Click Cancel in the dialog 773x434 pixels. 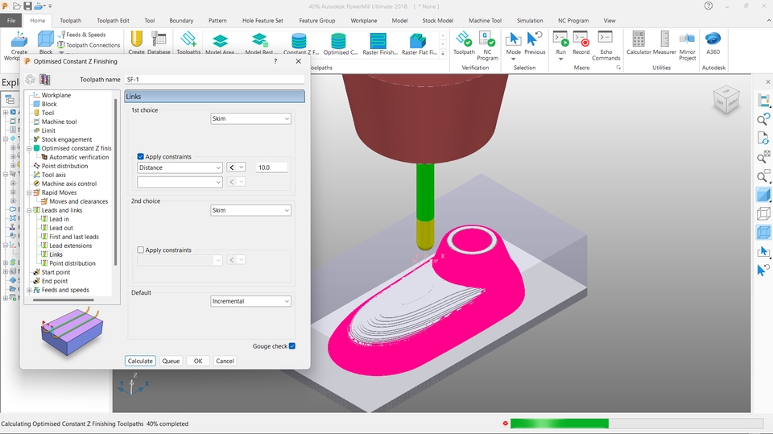[x=225, y=361]
